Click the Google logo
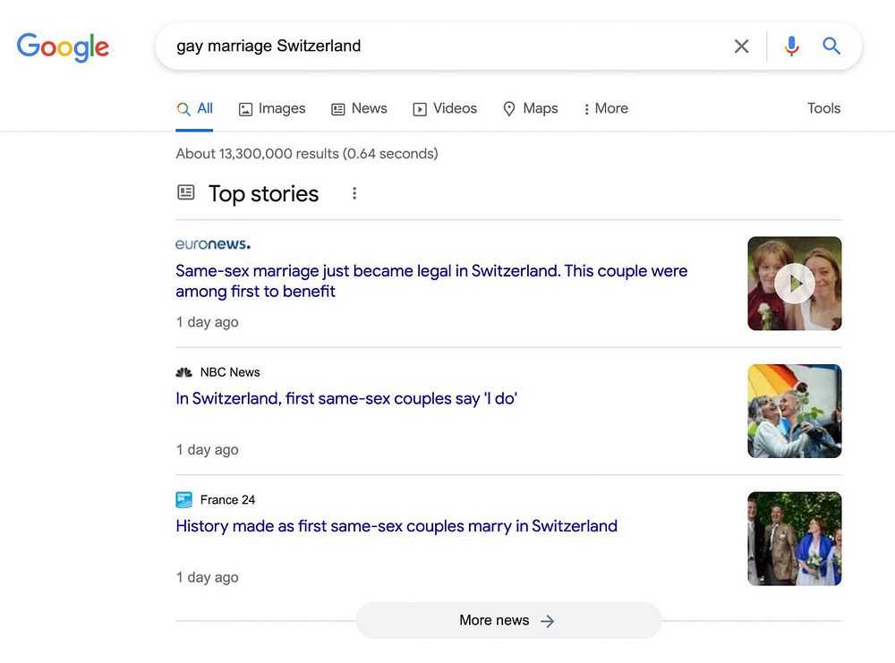The height and width of the screenshot is (663, 895). (x=63, y=47)
